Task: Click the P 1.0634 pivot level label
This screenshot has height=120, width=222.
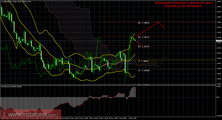Action: pyautogui.click(x=144, y=61)
